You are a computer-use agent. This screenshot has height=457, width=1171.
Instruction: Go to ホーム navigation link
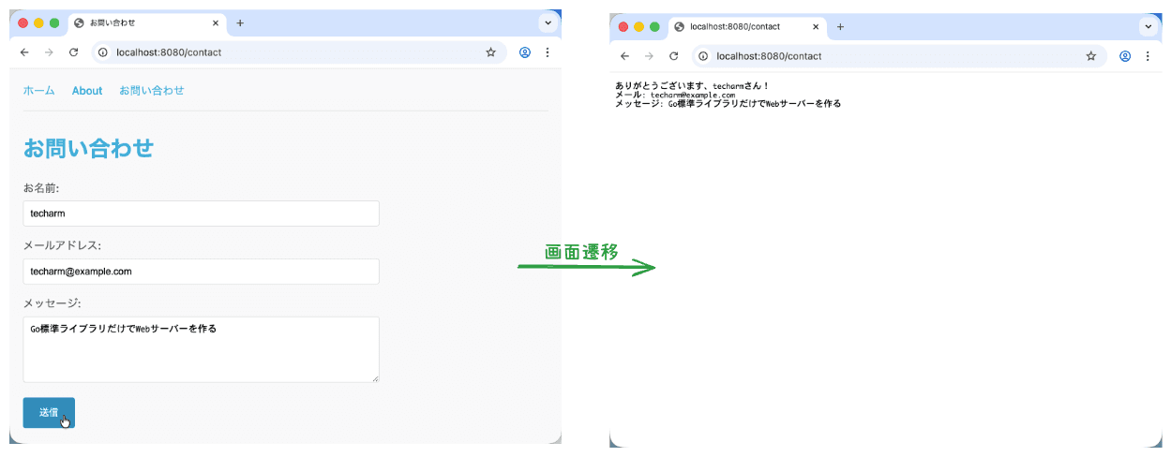pyautogui.click(x=39, y=91)
